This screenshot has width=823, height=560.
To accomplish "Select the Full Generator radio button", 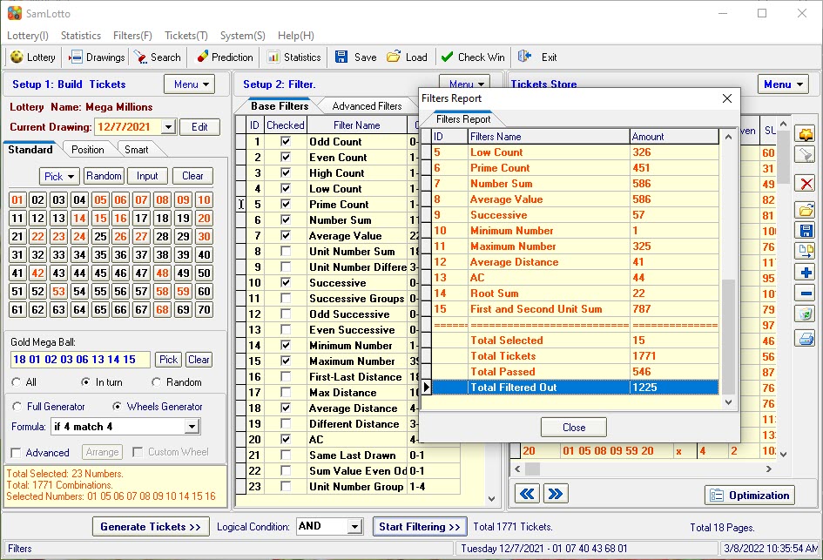I will (x=17, y=407).
